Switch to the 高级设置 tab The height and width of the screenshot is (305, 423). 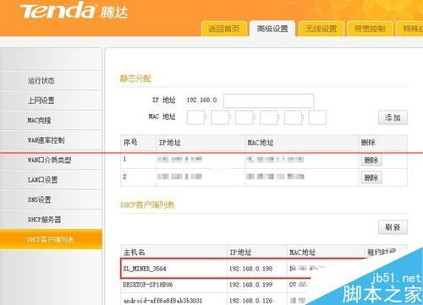272,29
